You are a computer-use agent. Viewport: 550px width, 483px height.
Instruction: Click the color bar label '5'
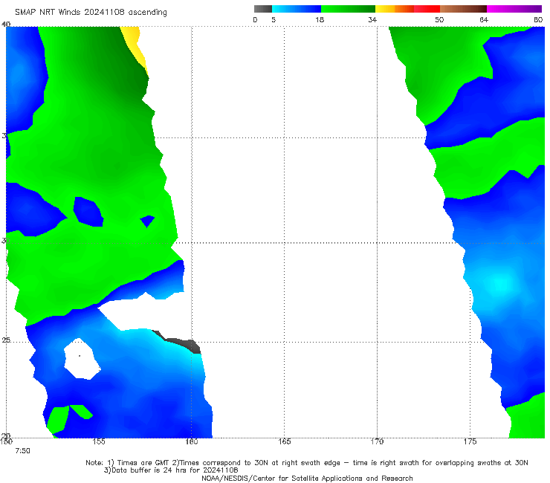coord(274,20)
